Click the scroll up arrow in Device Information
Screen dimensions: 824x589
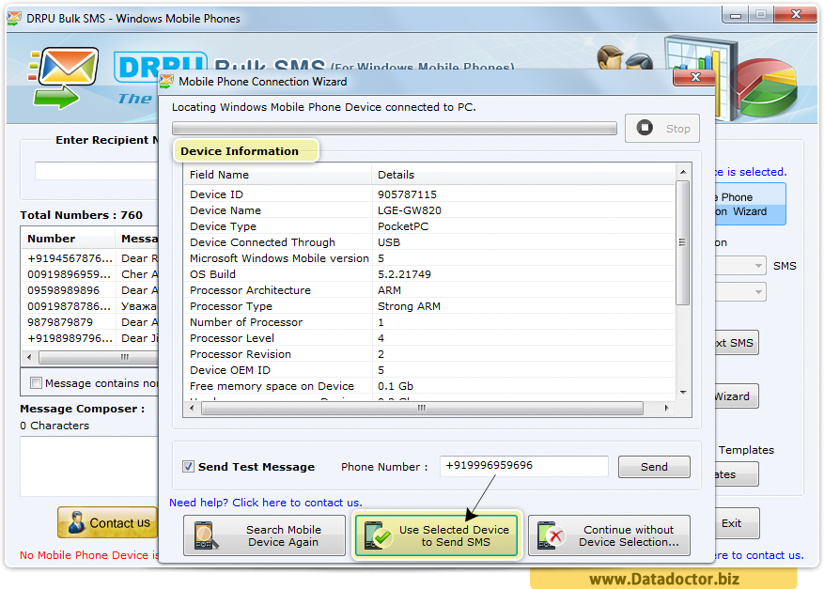point(683,172)
